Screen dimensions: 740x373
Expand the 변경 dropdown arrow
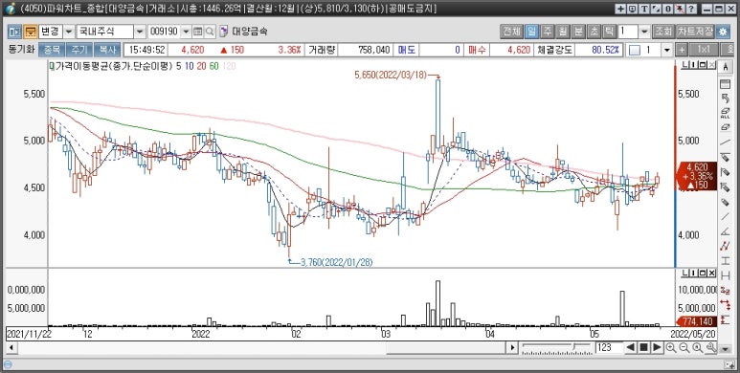pyautogui.click(x=69, y=32)
